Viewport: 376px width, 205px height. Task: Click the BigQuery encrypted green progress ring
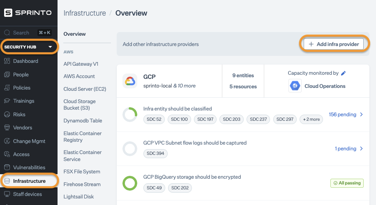(130, 183)
